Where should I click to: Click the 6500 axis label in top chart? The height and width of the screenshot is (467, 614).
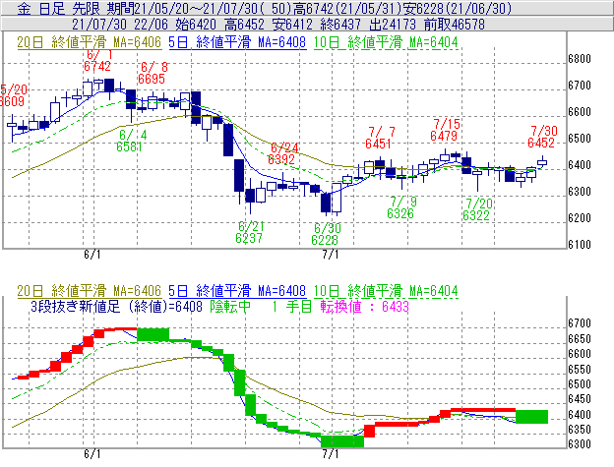[x=580, y=139]
